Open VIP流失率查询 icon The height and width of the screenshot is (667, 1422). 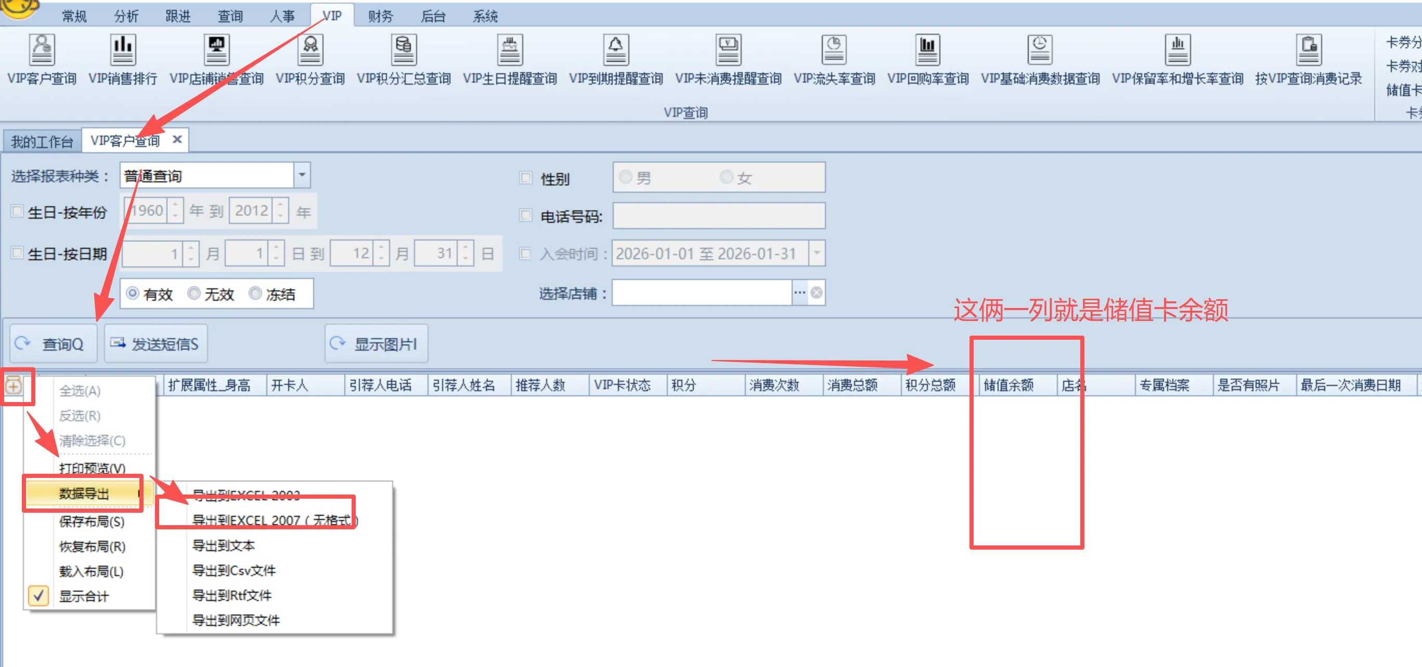[x=834, y=50]
